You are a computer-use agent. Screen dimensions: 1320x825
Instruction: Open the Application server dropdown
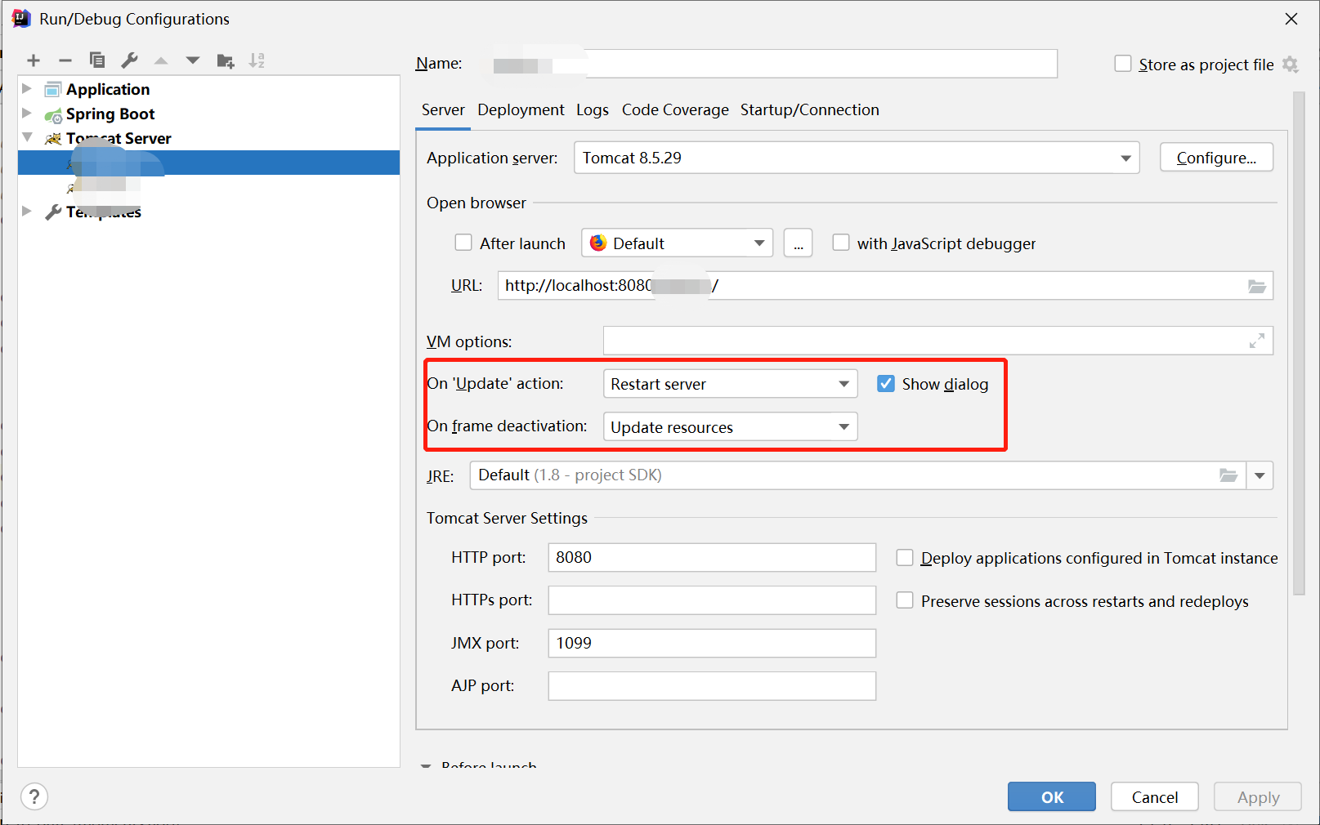[857, 158]
